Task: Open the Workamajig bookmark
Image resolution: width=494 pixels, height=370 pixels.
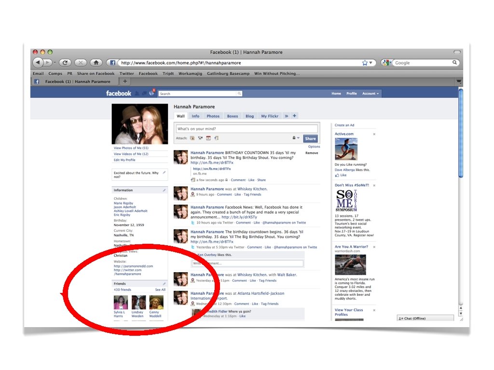Action: pos(190,73)
